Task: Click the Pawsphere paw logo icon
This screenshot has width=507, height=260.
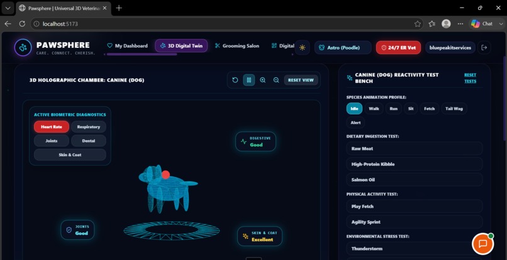Action: click(x=23, y=48)
